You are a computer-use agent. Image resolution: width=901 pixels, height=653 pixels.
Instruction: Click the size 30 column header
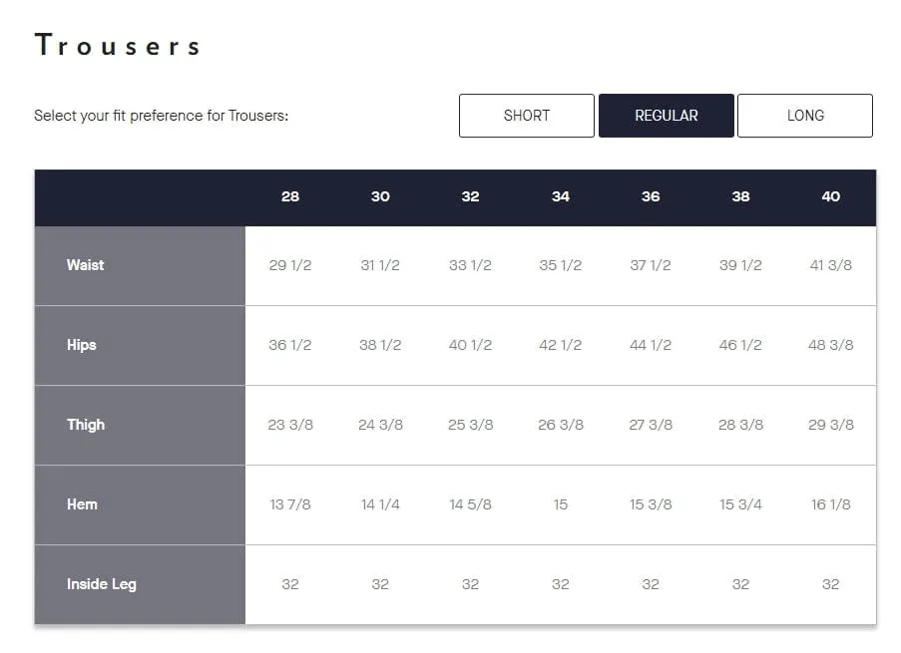tap(380, 196)
